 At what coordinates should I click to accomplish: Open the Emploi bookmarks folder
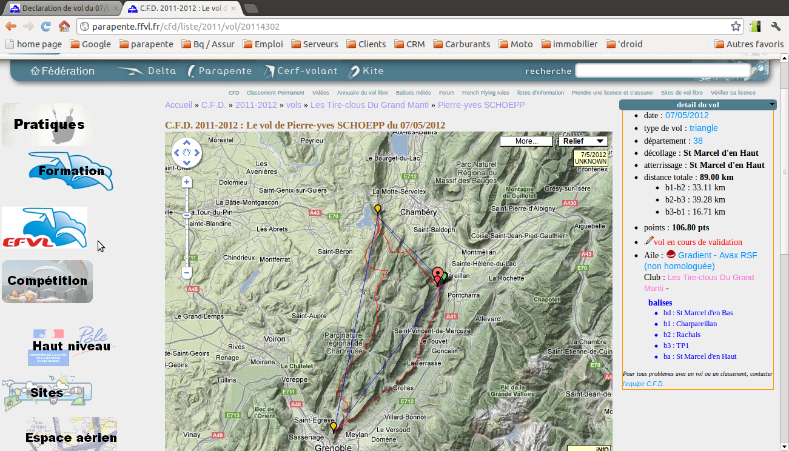pyautogui.click(x=263, y=44)
